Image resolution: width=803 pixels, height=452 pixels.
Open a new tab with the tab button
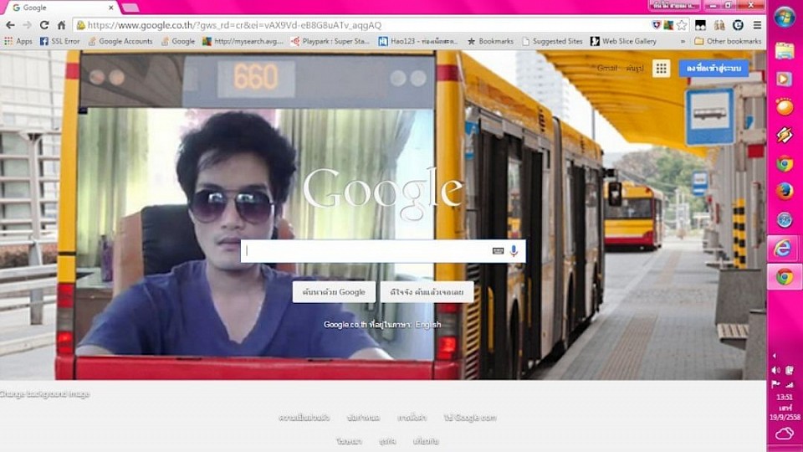(x=130, y=8)
